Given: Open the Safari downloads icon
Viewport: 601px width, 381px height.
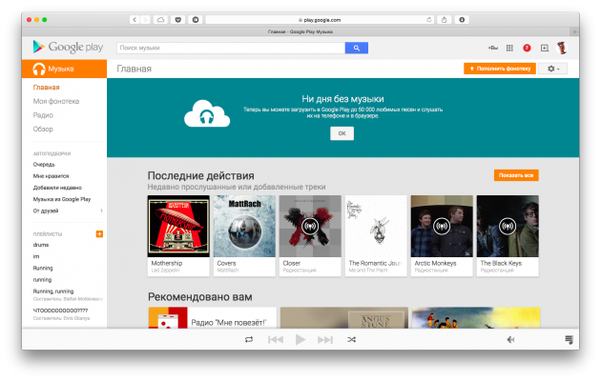Looking at the screenshot, I should pyautogui.click(x=462, y=19).
